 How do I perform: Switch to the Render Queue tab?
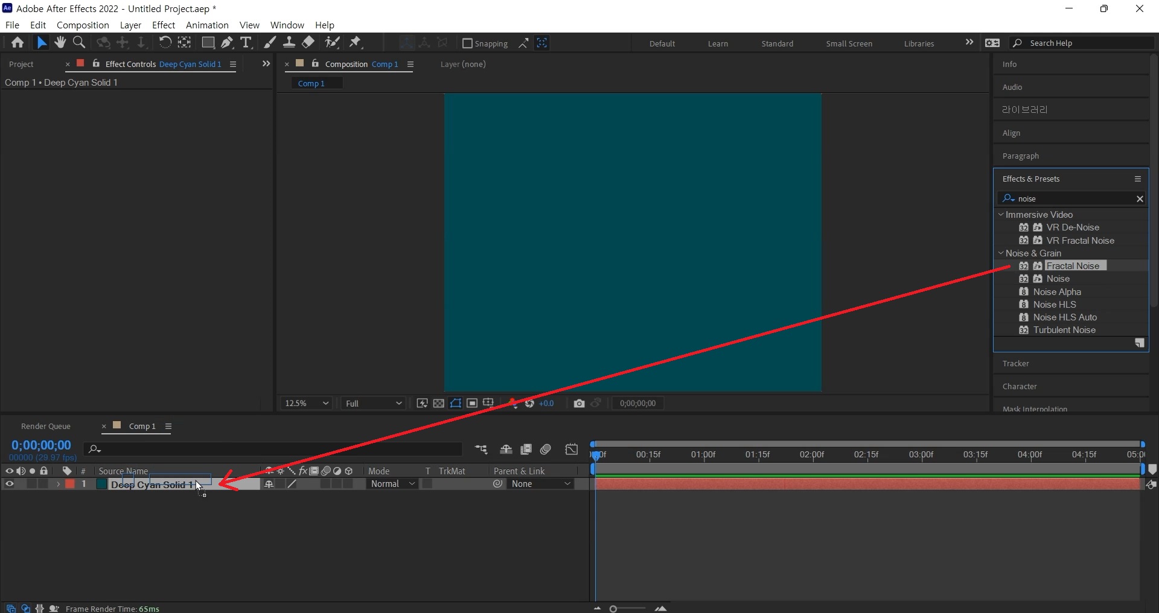46,426
